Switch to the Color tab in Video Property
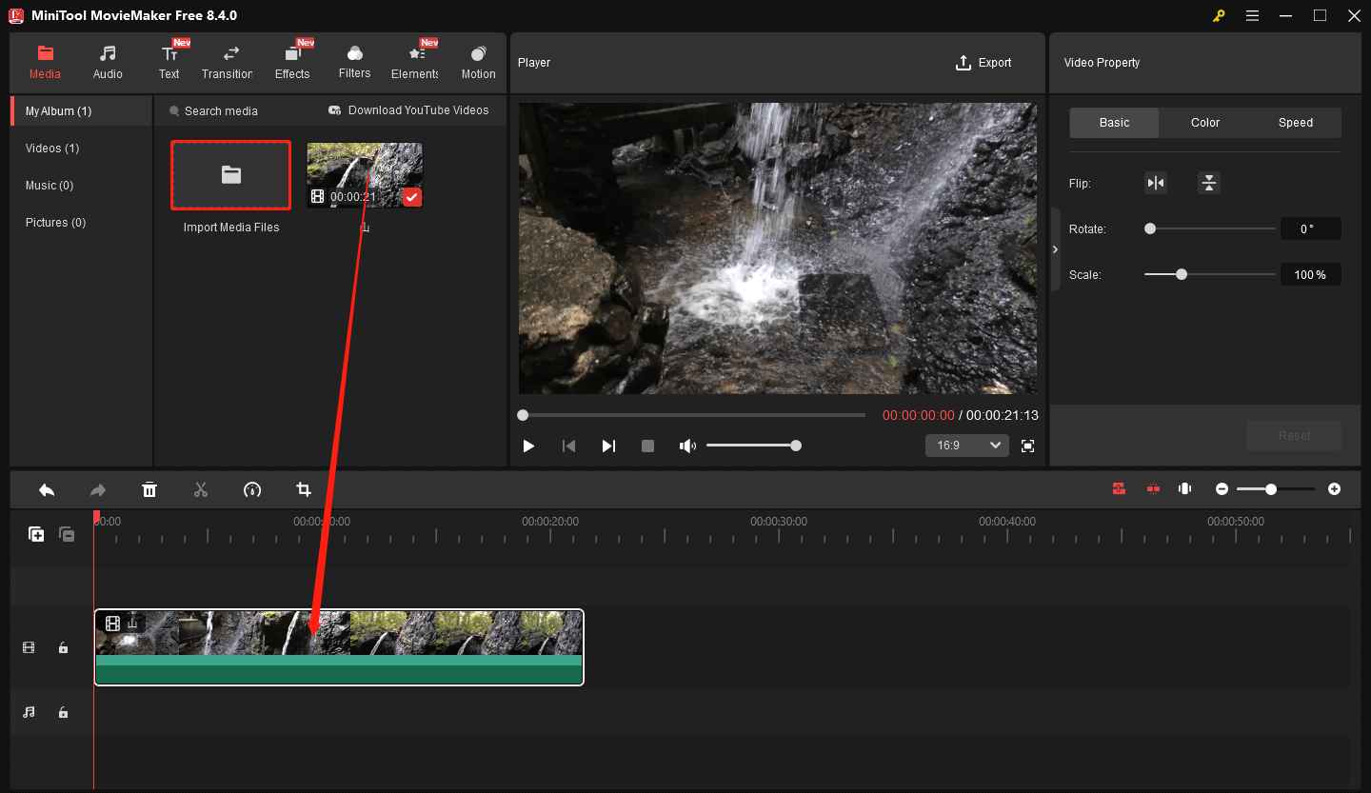 [1203, 122]
